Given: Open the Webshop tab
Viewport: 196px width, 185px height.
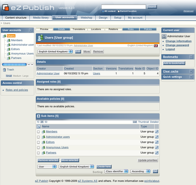Looking at the screenshot, I should (x=87, y=18).
